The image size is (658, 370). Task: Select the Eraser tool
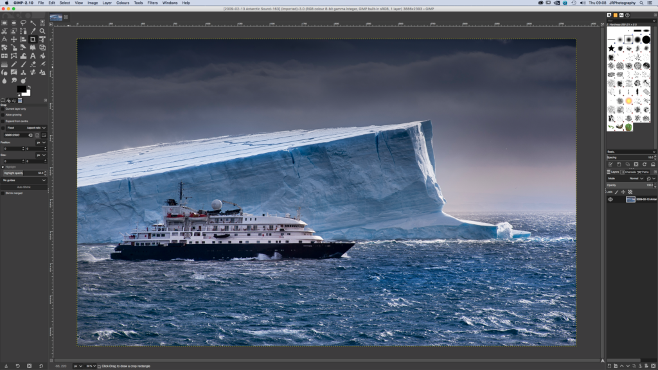[33, 64]
